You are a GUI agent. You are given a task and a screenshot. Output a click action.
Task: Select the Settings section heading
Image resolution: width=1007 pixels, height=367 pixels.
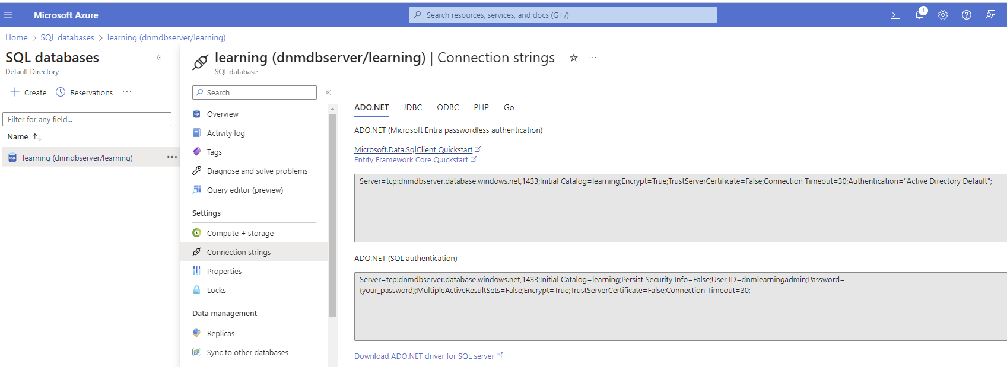coord(207,213)
